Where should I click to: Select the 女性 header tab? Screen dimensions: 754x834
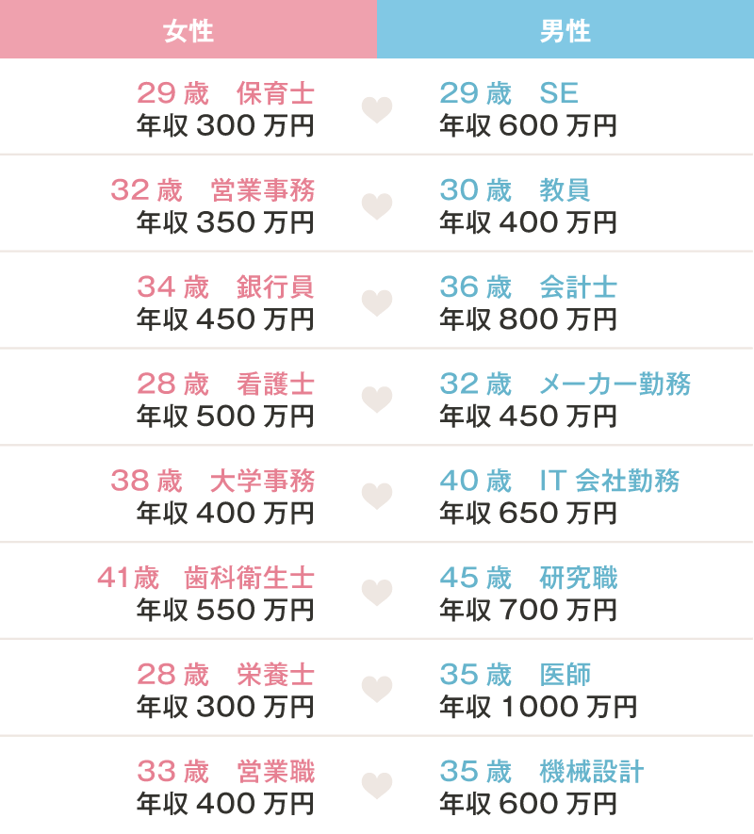point(188,30)
